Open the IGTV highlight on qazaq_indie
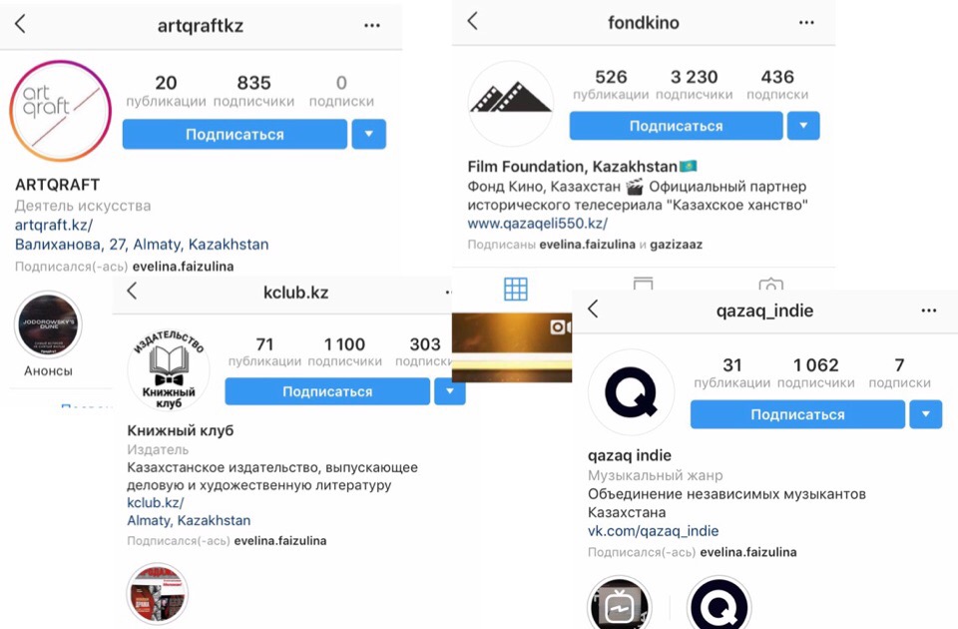 click(619, 607)
